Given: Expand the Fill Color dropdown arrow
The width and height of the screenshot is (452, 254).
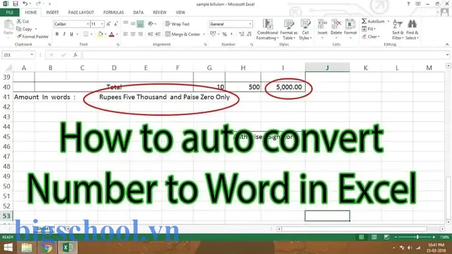Looking at the screenshot, I should click(x=105, y=34).
